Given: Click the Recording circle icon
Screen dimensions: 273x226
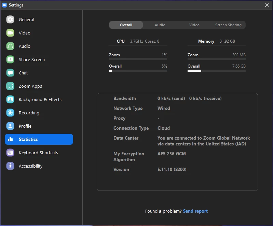Looking at the screenshot, I should click(10, 113).
